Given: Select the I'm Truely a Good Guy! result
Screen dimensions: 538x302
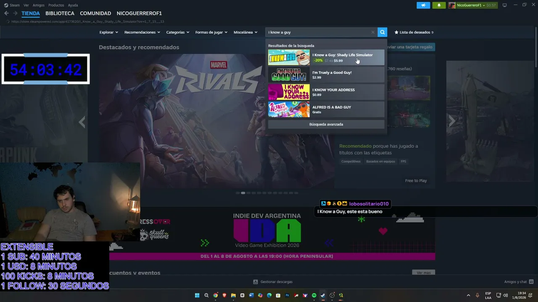Looking at the screenshot, I should click(326, 75).
